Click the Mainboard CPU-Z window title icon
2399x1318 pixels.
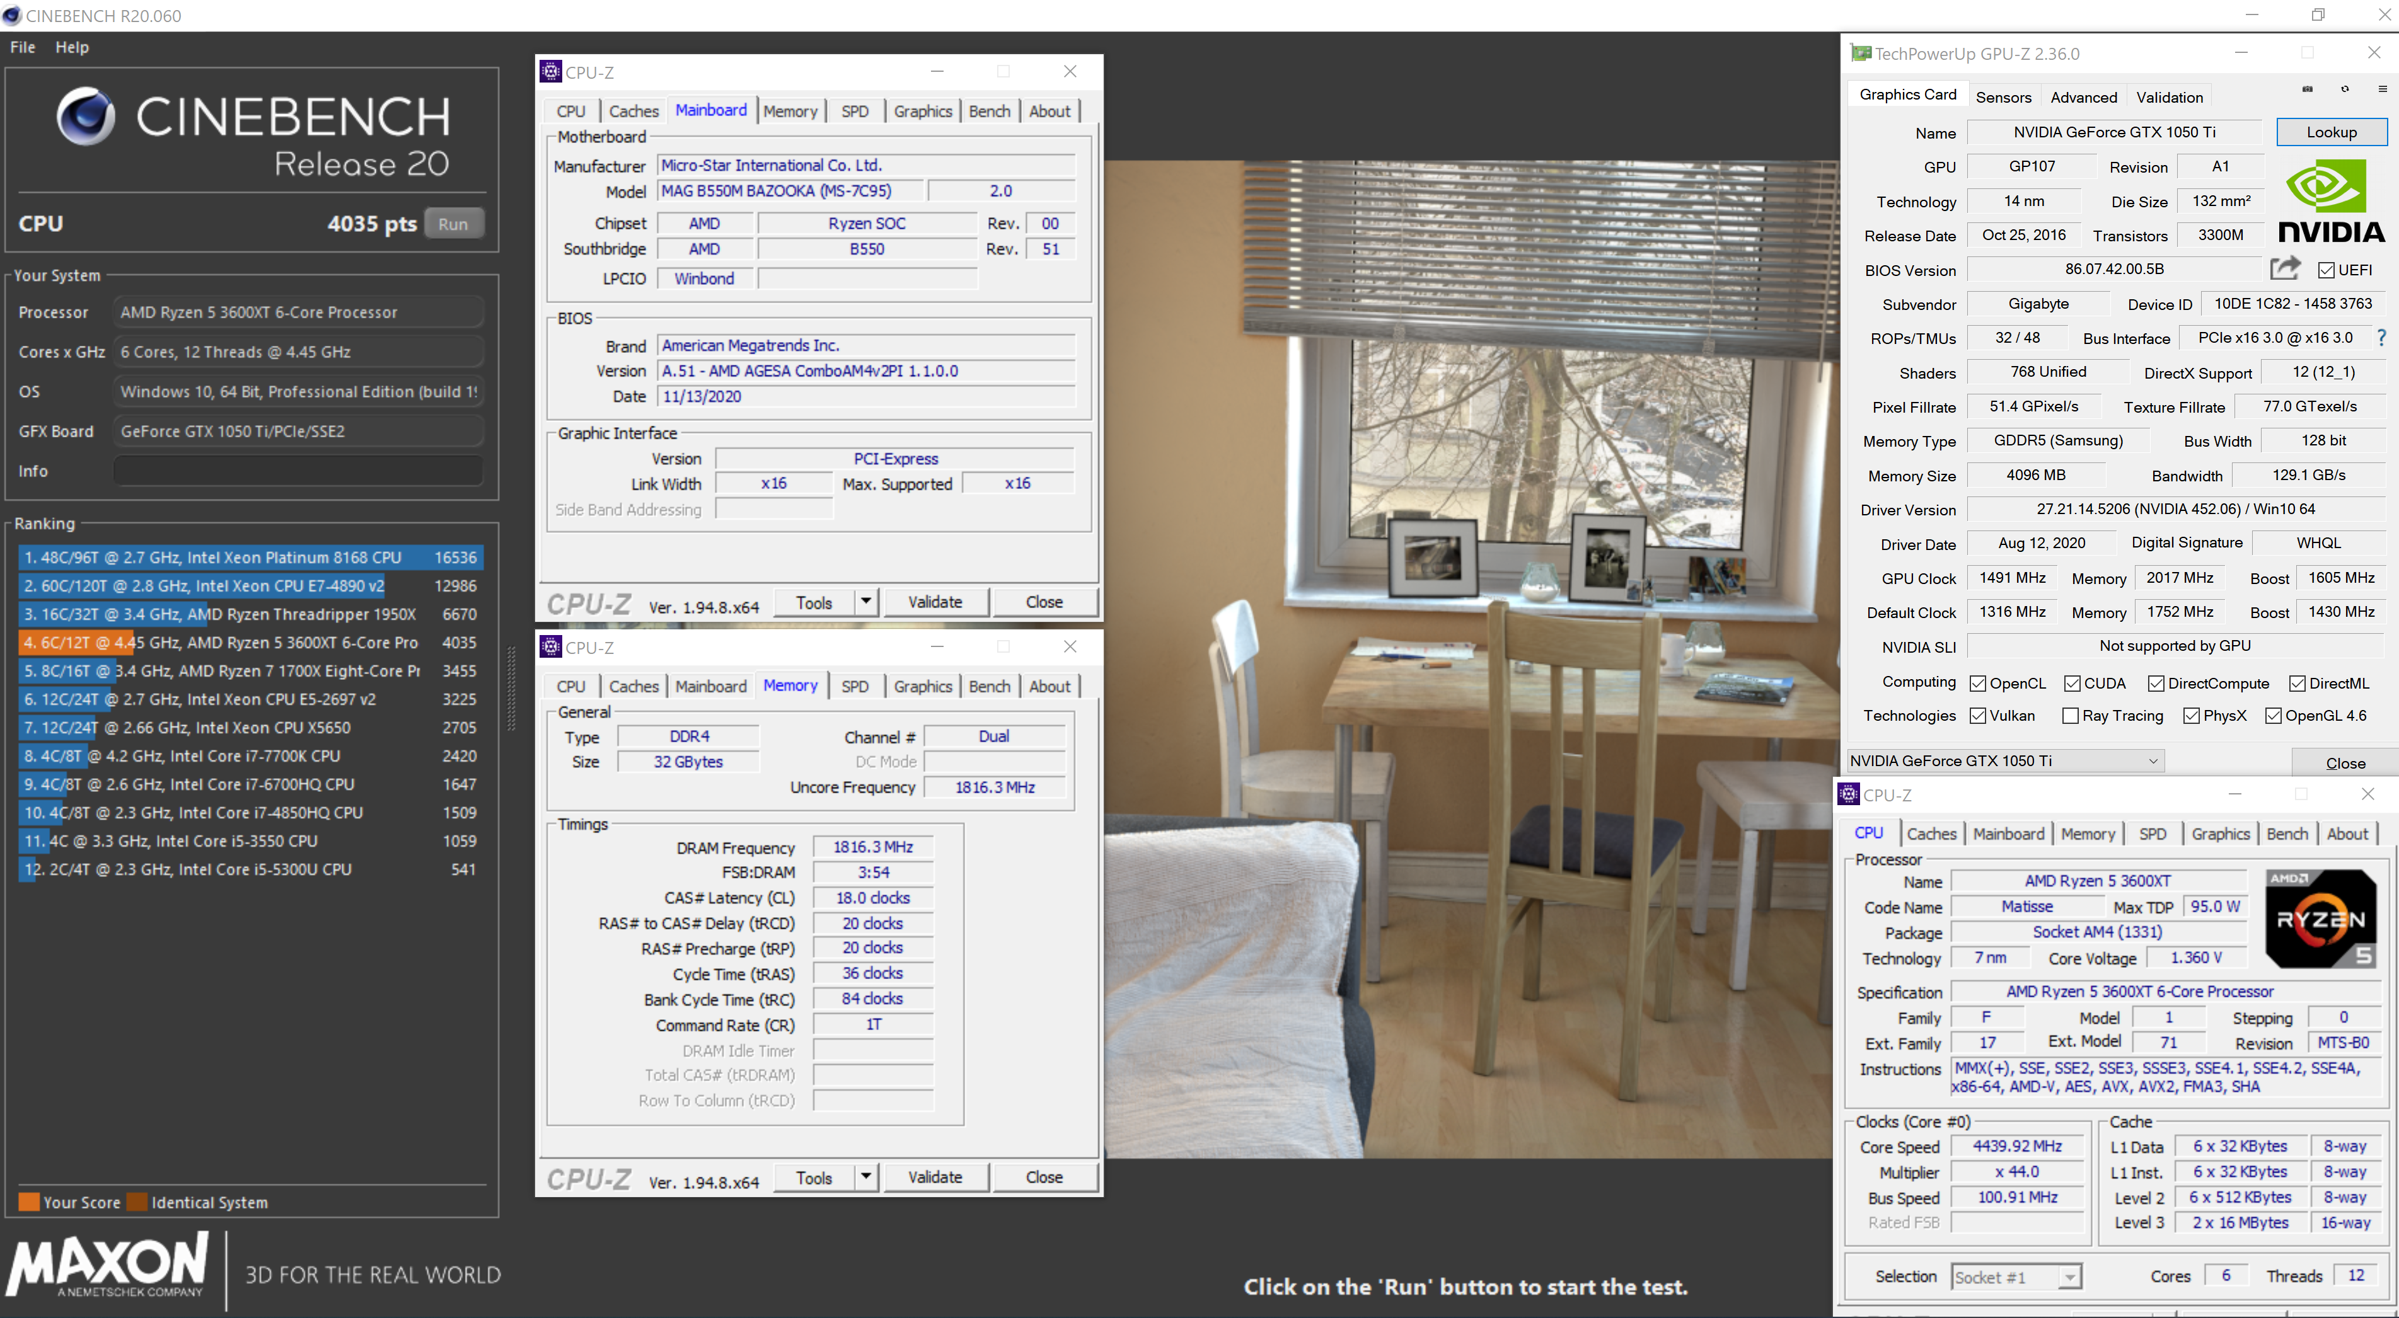(x=552, y=72)
